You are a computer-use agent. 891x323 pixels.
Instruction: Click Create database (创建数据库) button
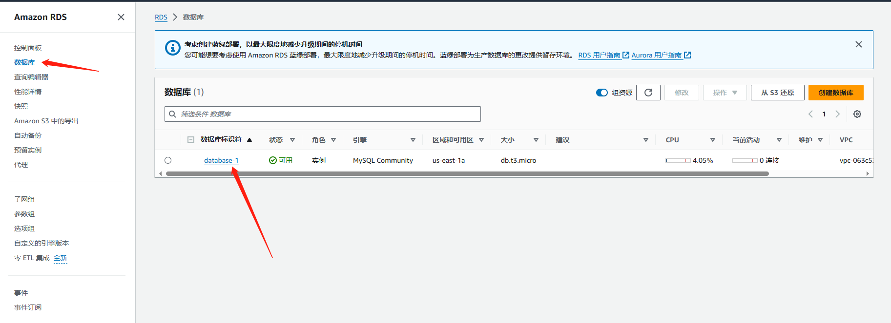(x=836, y=93)
